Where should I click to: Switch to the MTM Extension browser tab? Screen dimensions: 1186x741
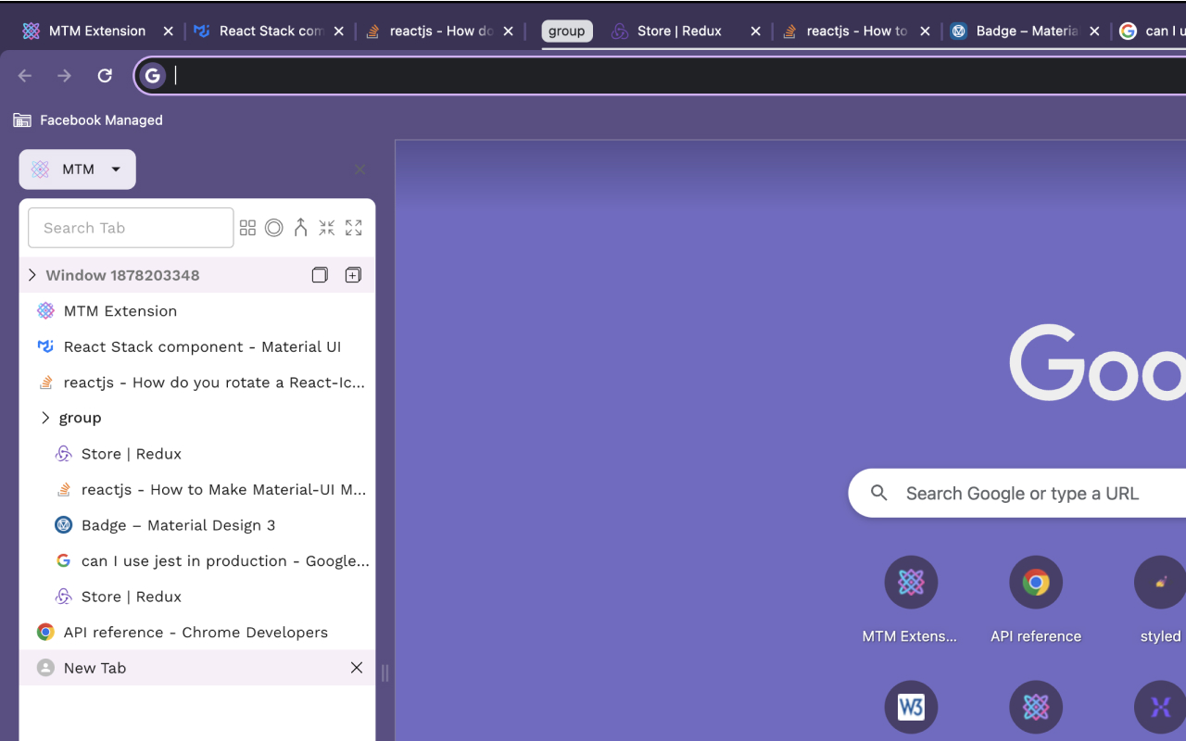click(x=98, y=31)
